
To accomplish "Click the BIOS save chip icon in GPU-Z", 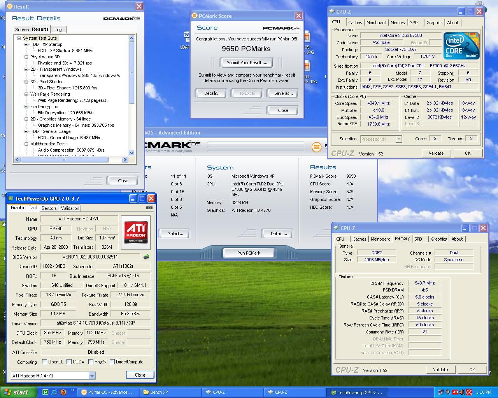I will coord(146,257).
